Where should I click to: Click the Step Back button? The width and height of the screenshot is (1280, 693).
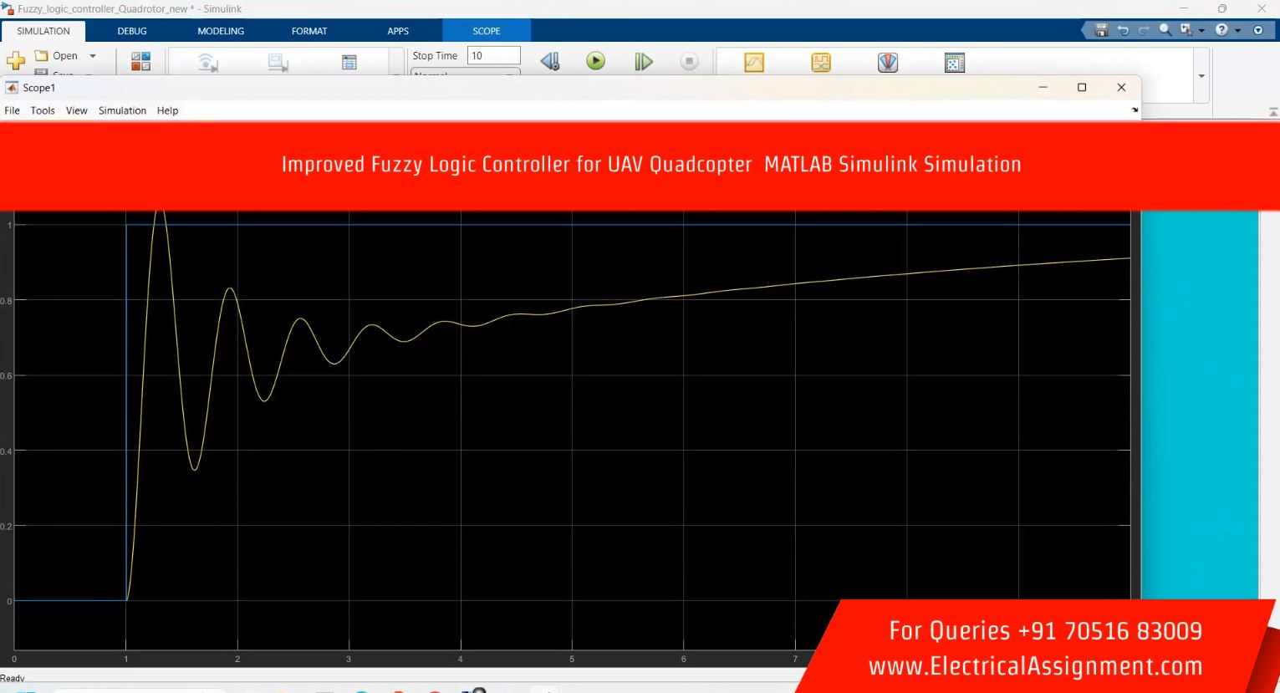[549, 62]
